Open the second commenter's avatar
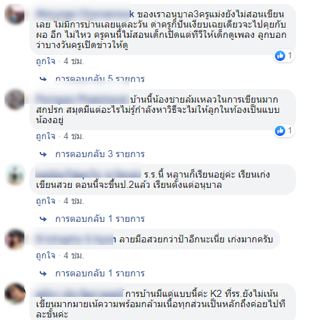 click(x=15, y=99)
